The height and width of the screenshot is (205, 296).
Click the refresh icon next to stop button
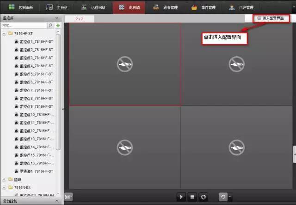pos(203,197)
